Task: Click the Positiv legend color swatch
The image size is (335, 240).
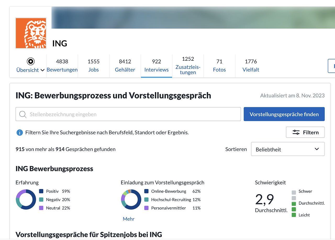Action: [41, 191]
